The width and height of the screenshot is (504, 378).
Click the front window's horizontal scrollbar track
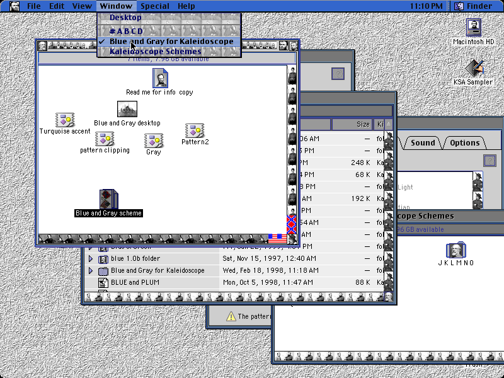[x=153, y=239]
